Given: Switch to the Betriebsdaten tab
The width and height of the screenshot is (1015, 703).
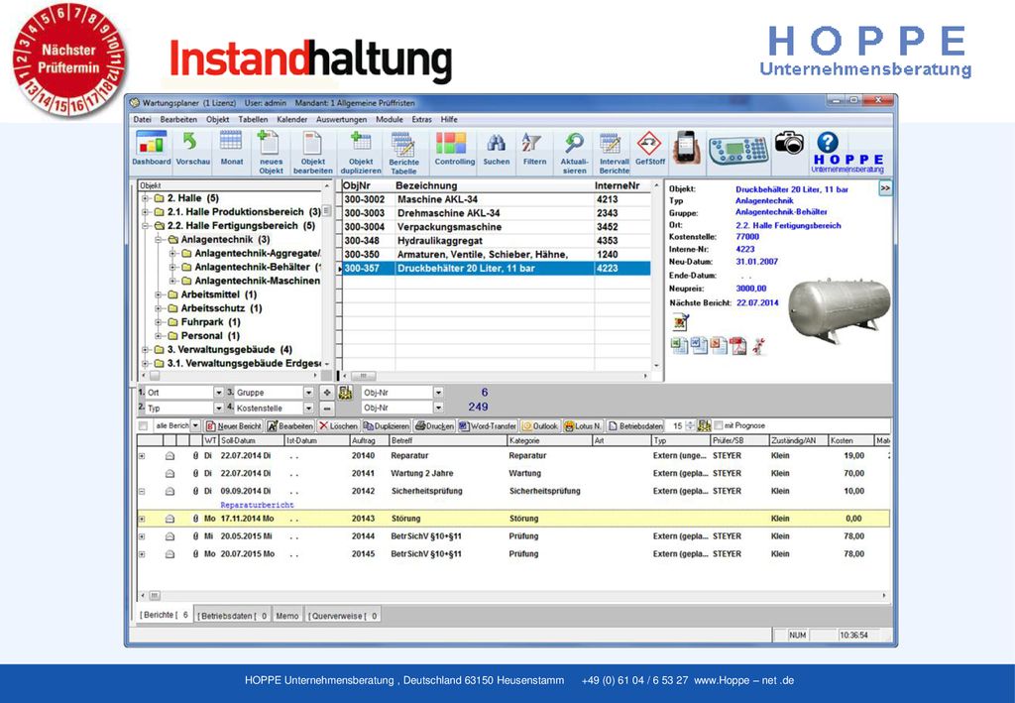Looking at the screenshot, I should tap(232, 616).
